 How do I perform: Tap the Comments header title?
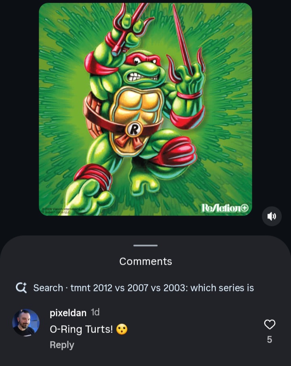point(145,261)
